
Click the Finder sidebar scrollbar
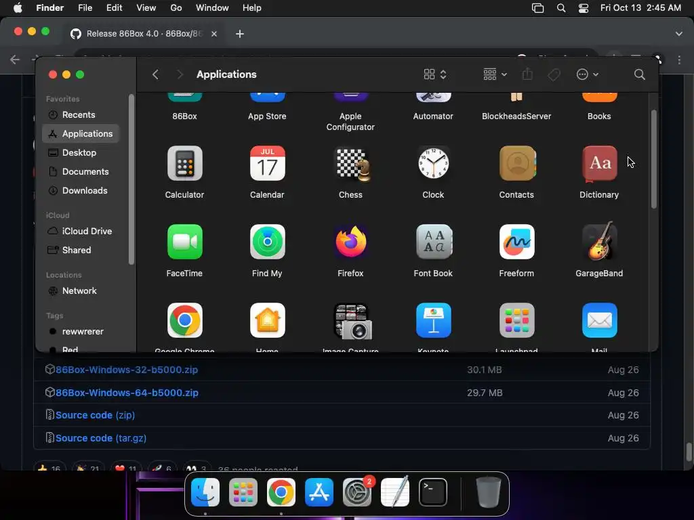[x=131, y=179]
